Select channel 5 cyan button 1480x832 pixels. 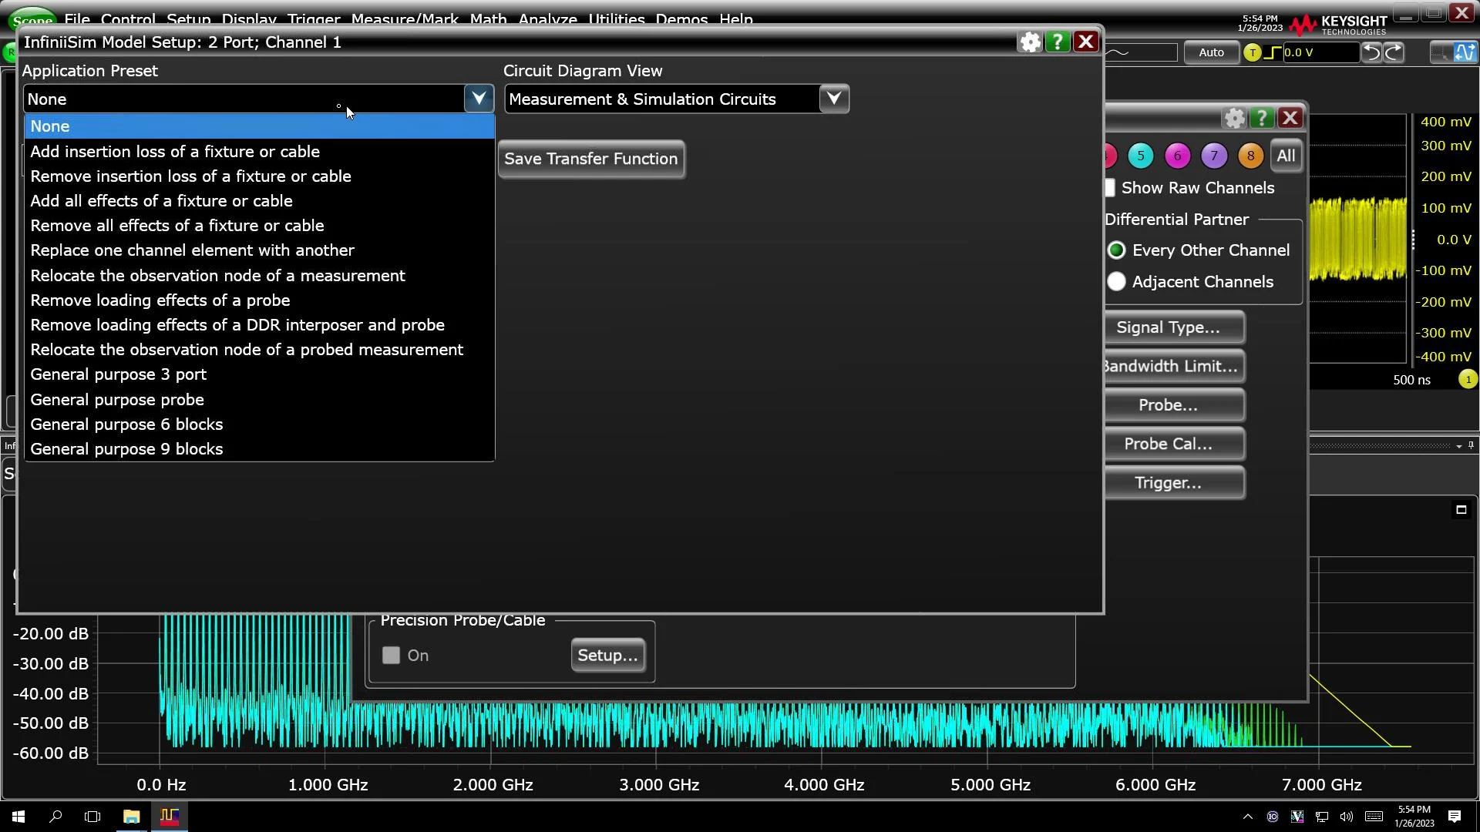(x=1141, y=156)
